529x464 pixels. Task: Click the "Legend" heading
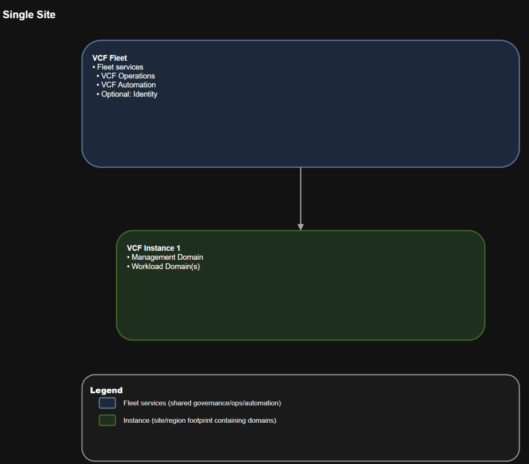(106, 390)
